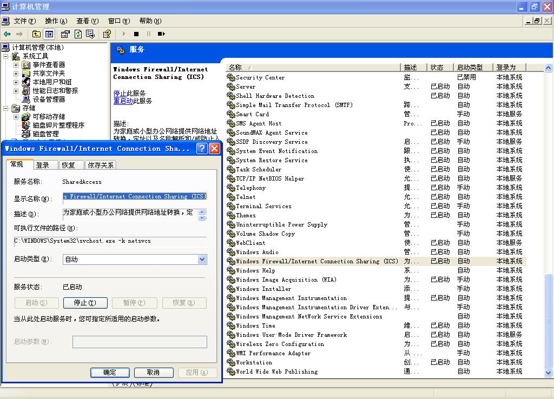The image size is (554, 399).
Task: Collapse the 系统工具 tree node
Action: click(6, 56)
